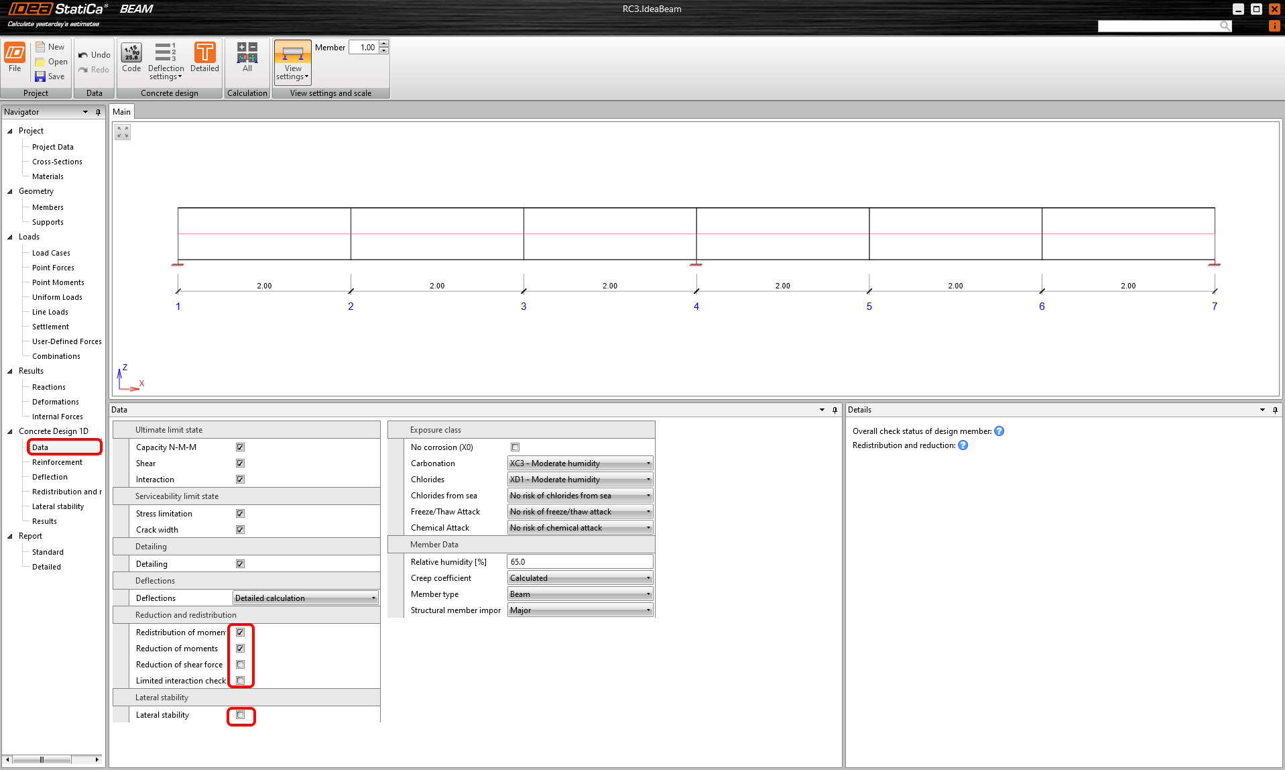Viewport: 1285px width, 770px height.
Task: Tick the No corrosion (X0) checkbox
Action: tap(515, 447)
